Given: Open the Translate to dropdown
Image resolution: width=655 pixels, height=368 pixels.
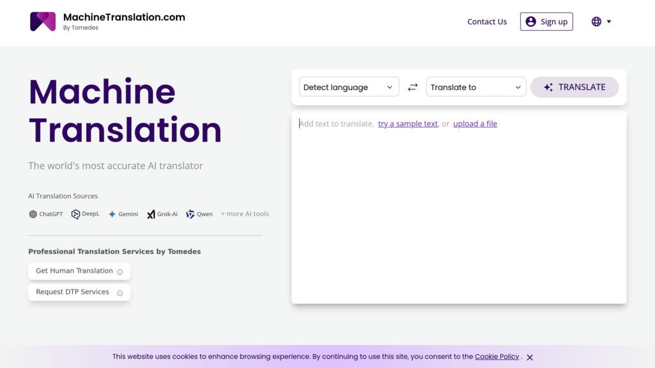Looking at the screenshot, I should click(x=476, y=87).
